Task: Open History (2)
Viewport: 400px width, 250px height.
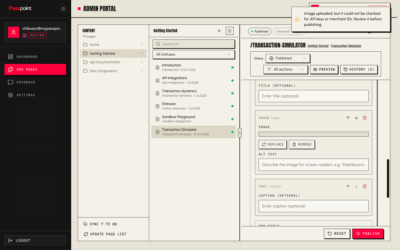Action: pyautogui.click(x=359, y=69)
